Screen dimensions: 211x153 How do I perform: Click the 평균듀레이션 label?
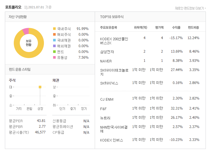(x=63, y=127)
